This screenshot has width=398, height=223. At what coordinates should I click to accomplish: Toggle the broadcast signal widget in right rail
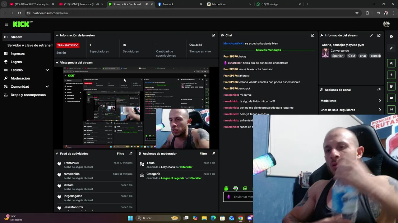click(x=391, y=109)
